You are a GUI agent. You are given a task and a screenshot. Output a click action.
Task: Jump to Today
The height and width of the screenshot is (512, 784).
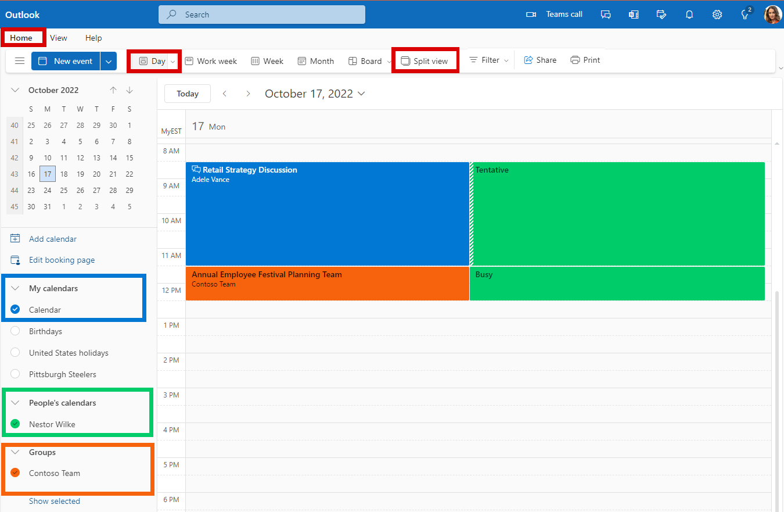point(188,94)
